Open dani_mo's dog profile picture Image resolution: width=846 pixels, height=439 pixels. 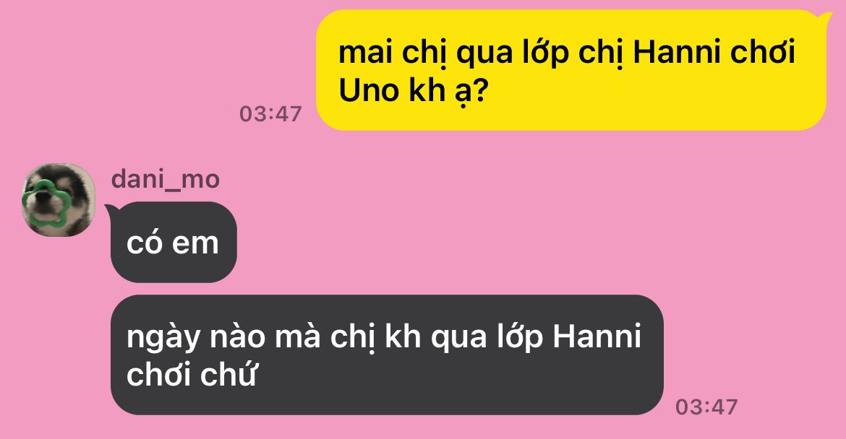(59, 200)
